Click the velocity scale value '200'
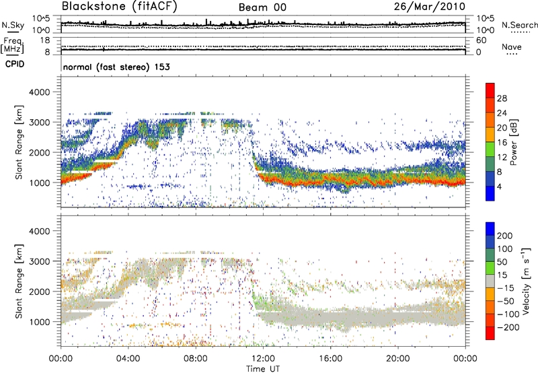This screenshot has width=538, height=373. pyautogui.click(x=505, y=236)
